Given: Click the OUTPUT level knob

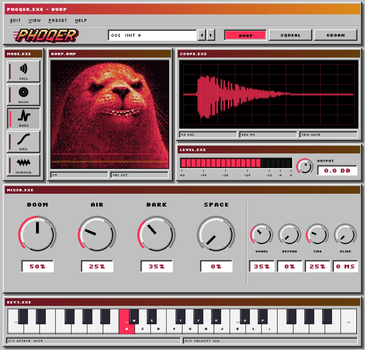Looking at the screenshot, I should pyautogui.click(x=305, y=166).
